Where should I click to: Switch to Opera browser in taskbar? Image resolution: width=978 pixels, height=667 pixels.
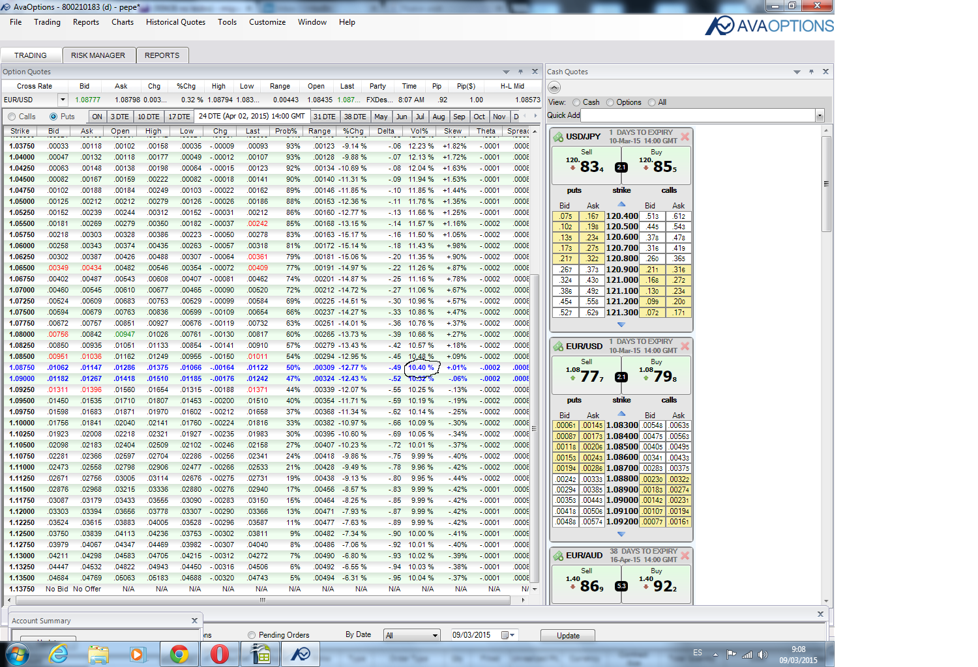pos(220,653)
